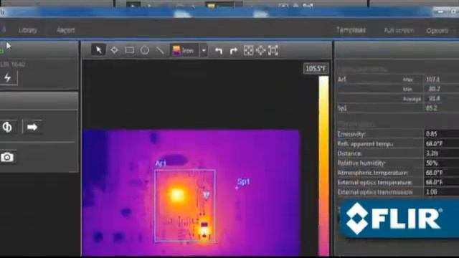Edit the Emissivity value 0.85

442,134
